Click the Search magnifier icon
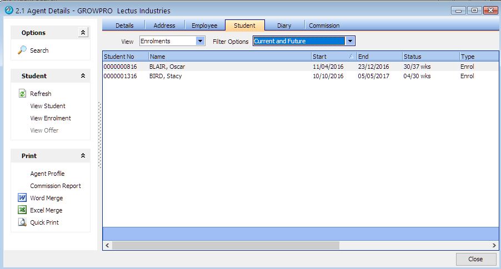Screen dimensions: 501x269 coord(23,50)
